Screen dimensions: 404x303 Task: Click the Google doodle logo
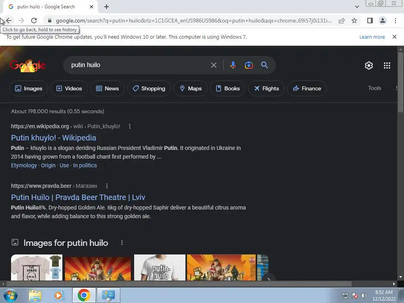28,65
